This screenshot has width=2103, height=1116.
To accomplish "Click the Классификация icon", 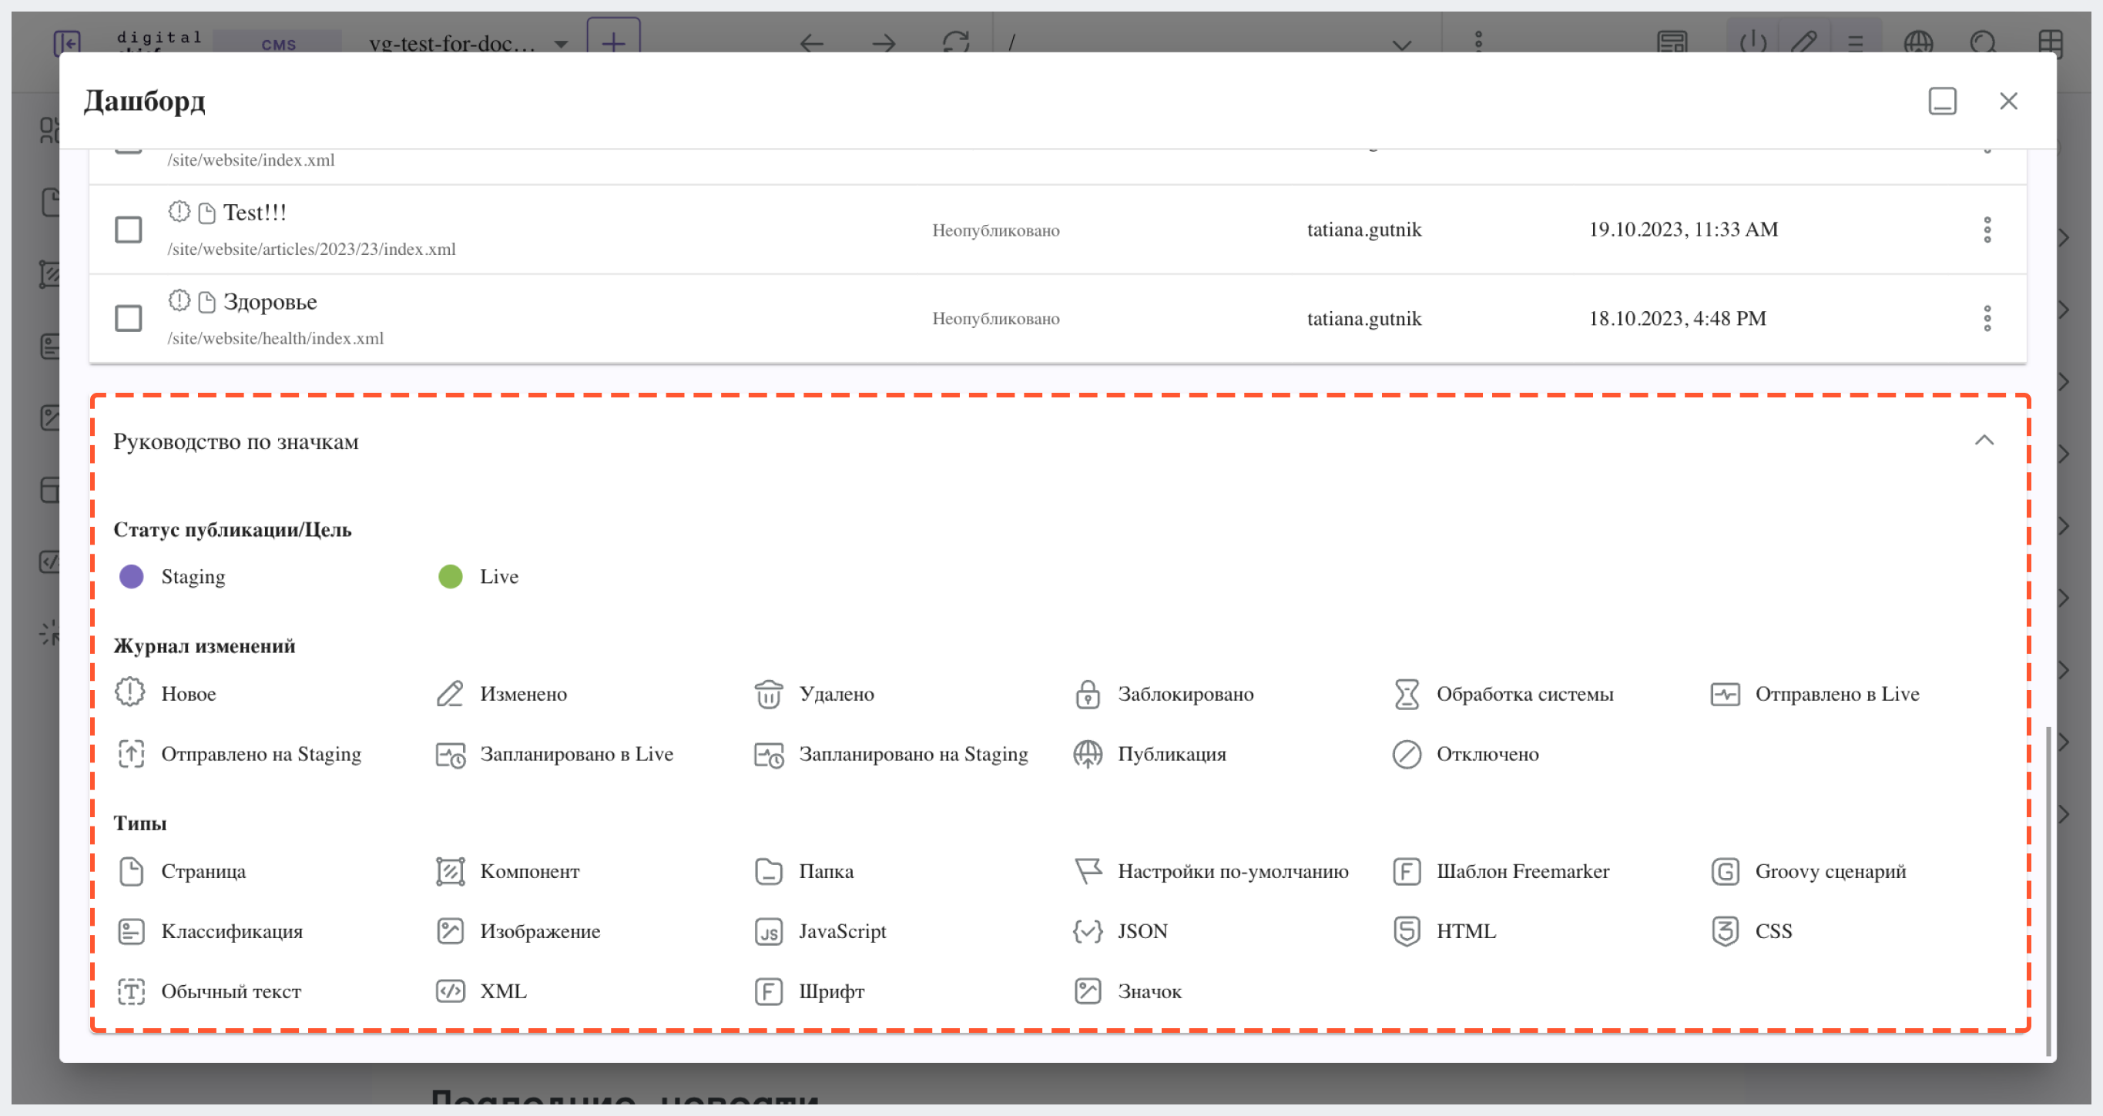I will coord(131,930).
